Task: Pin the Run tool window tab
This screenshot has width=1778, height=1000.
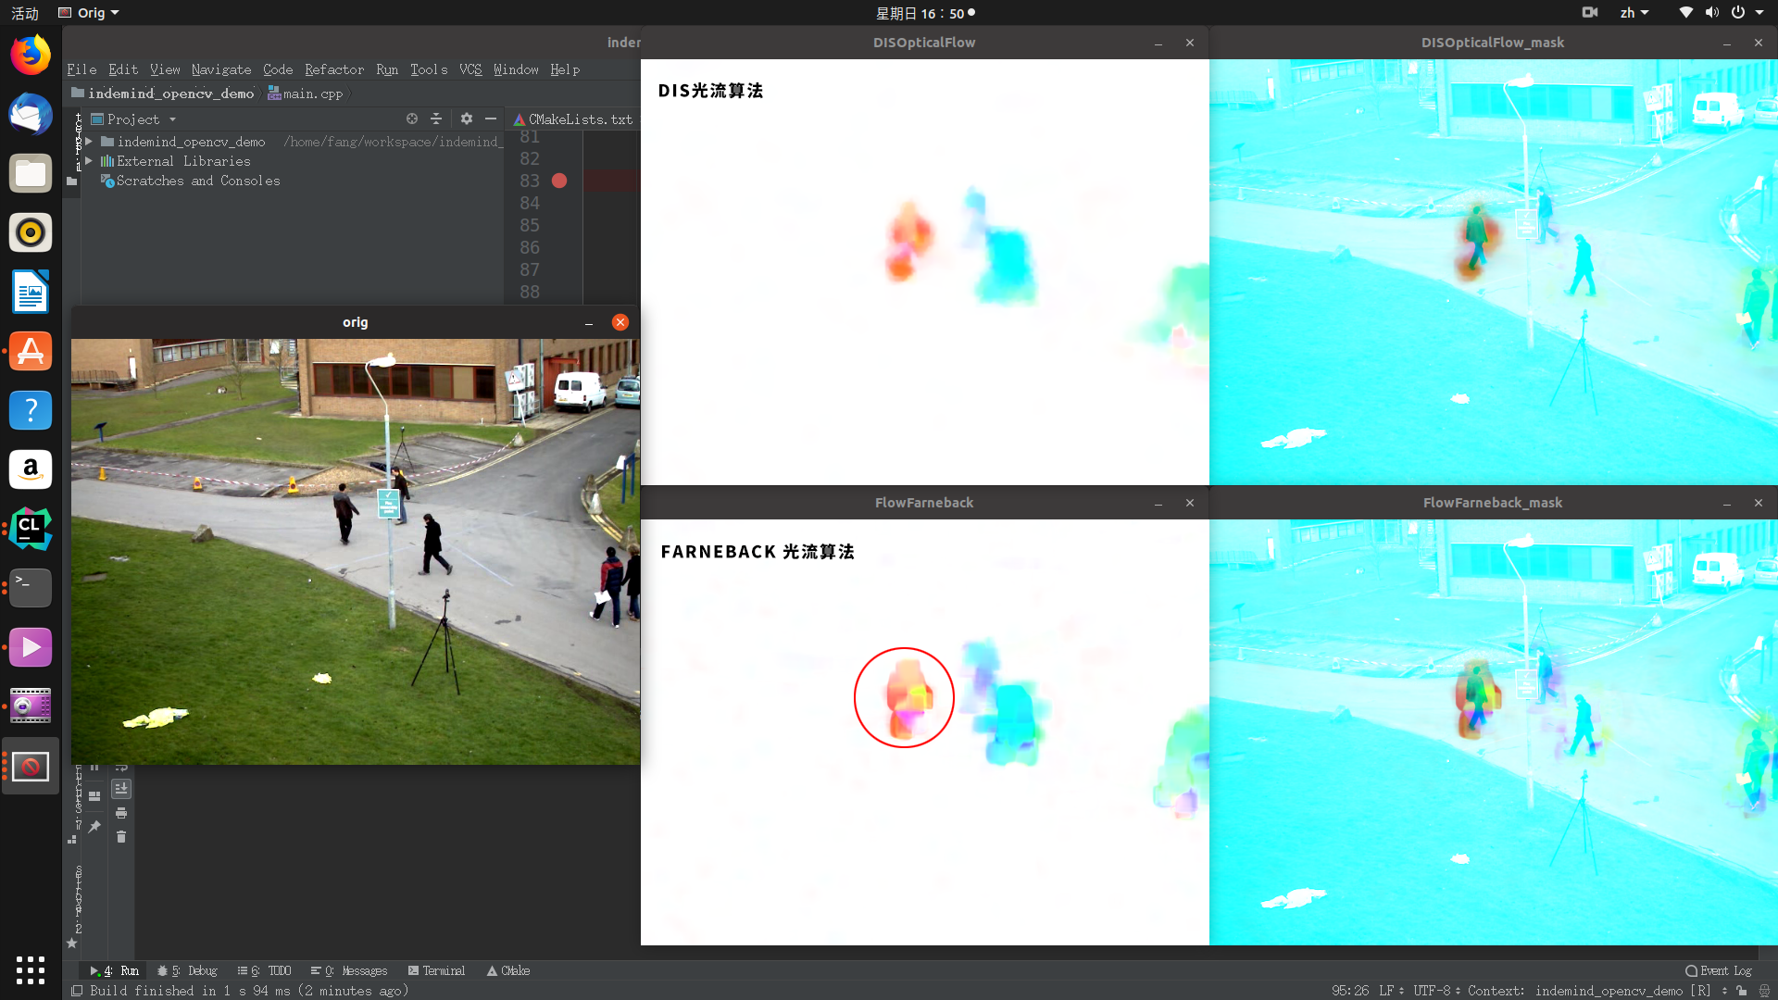Action: [x=94, y=826]
